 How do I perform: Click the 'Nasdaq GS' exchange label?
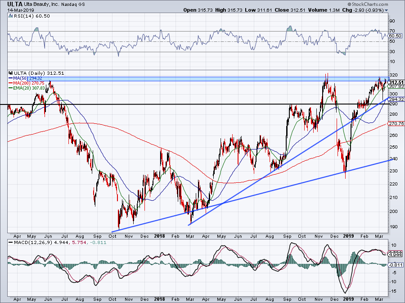[73, 5]
